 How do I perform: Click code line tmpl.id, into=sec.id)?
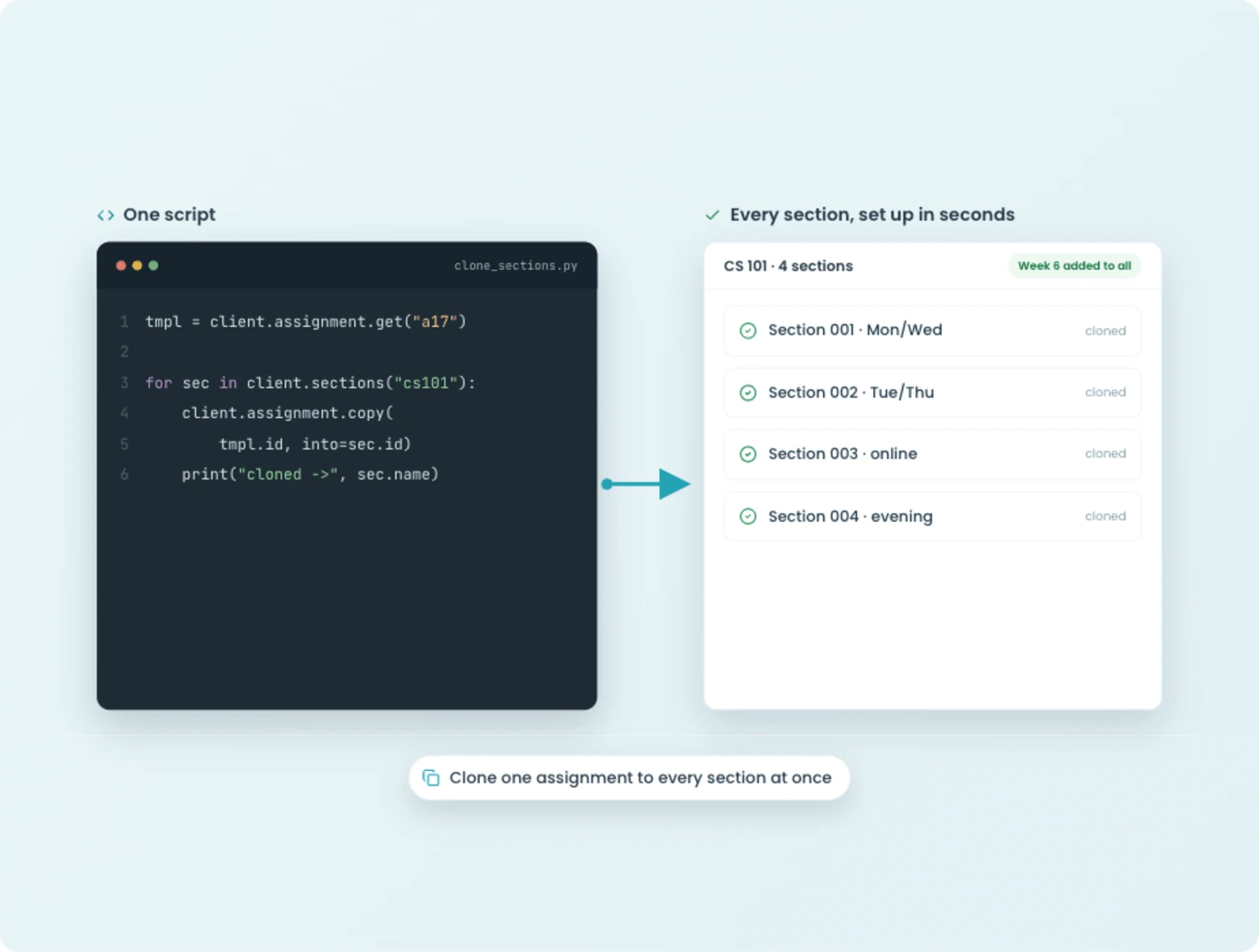click(315, 444)
